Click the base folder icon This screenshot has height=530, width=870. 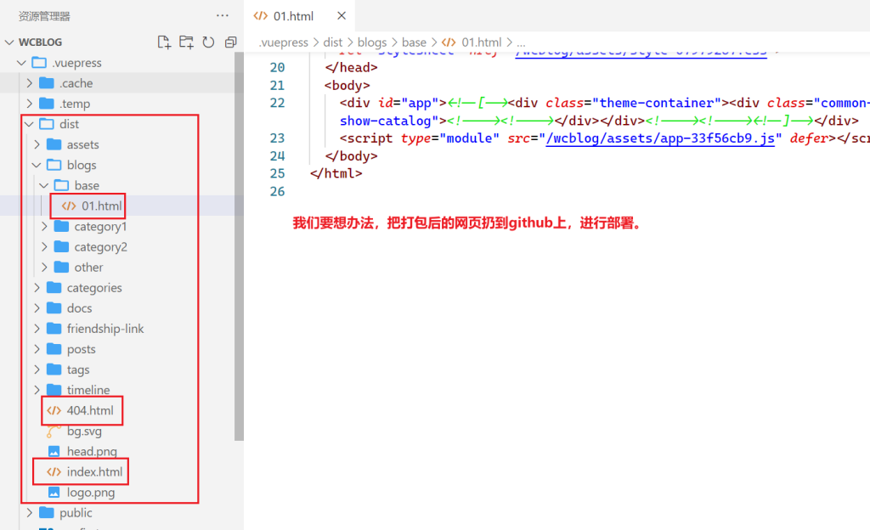61,185
